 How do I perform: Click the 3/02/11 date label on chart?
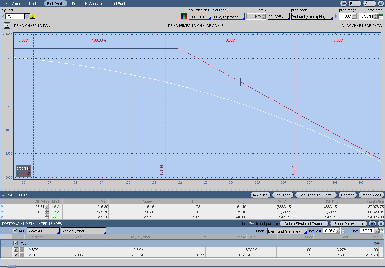tap(22, 168)
